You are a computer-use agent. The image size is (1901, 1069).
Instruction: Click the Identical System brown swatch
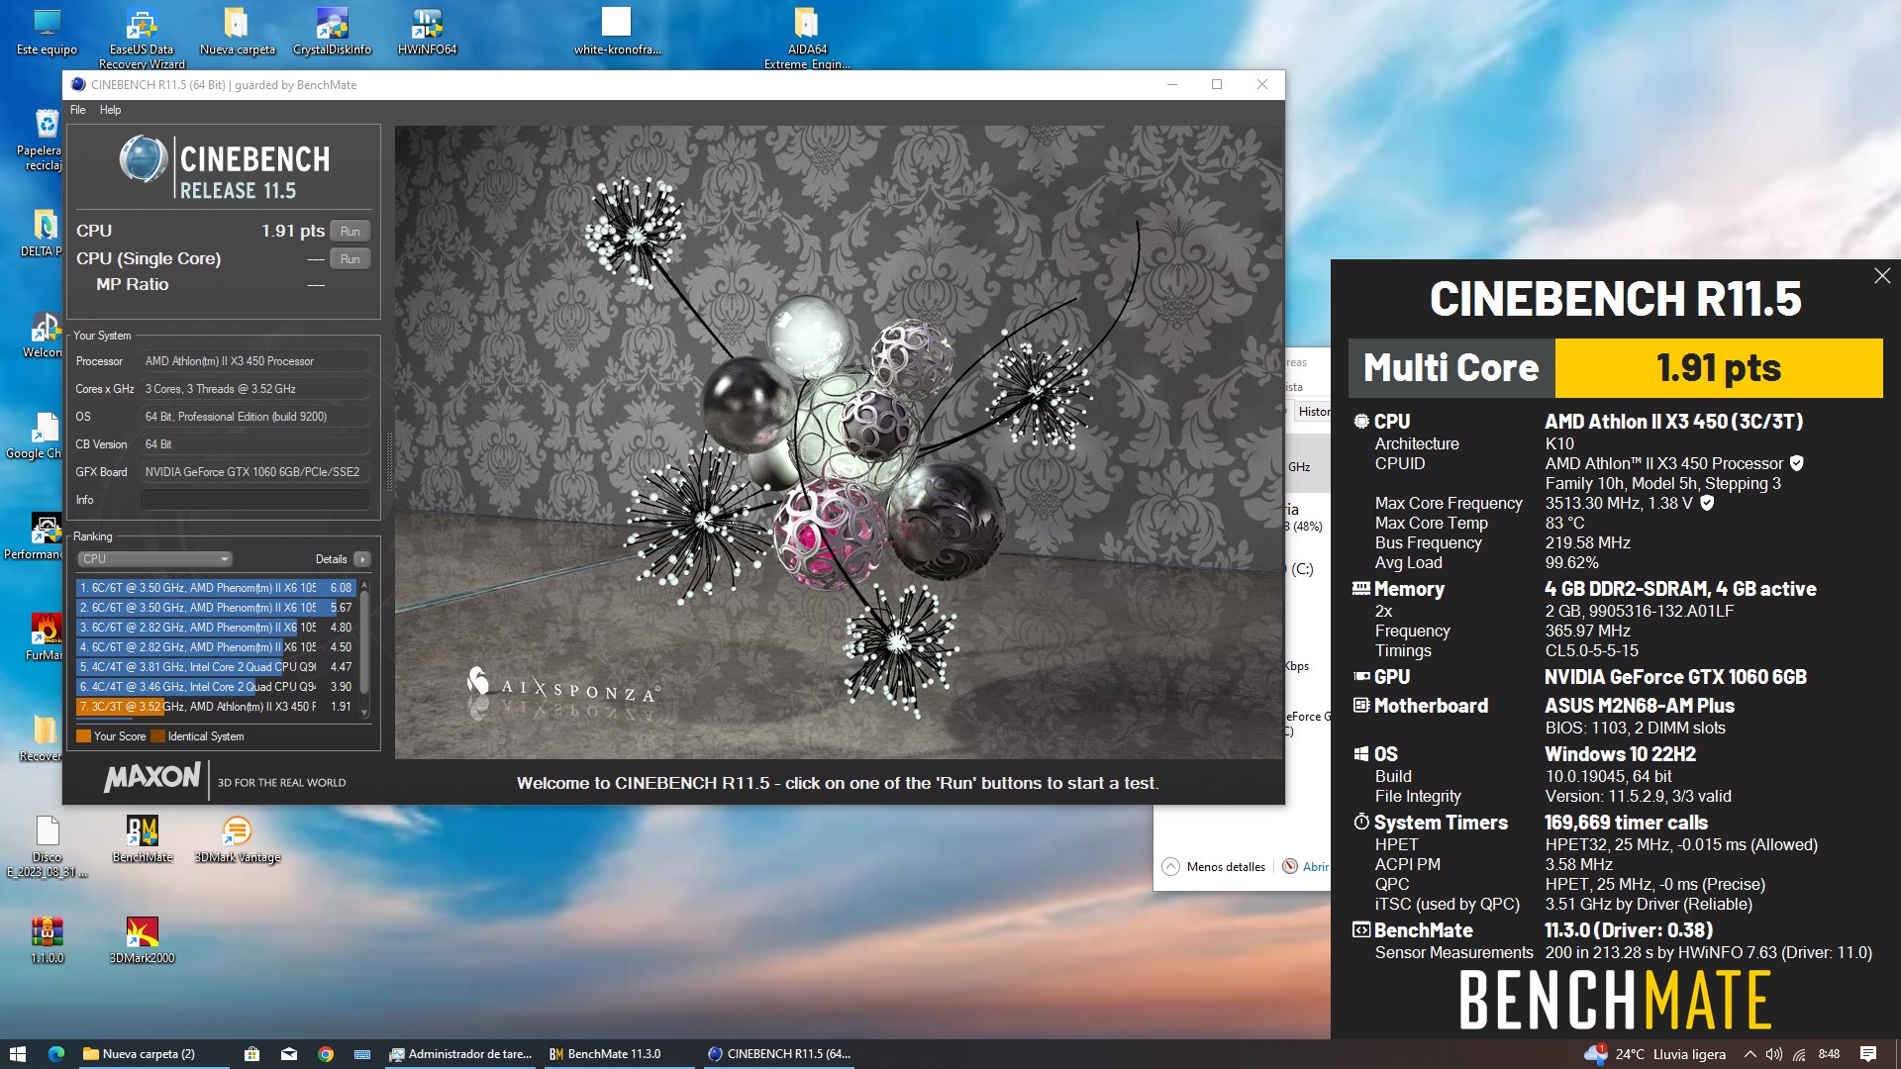coord(157,736)
